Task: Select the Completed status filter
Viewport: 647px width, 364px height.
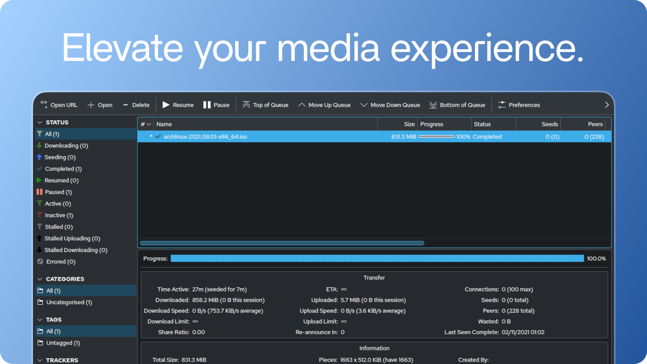Action: pyautogui.click(x=63, y=169)
